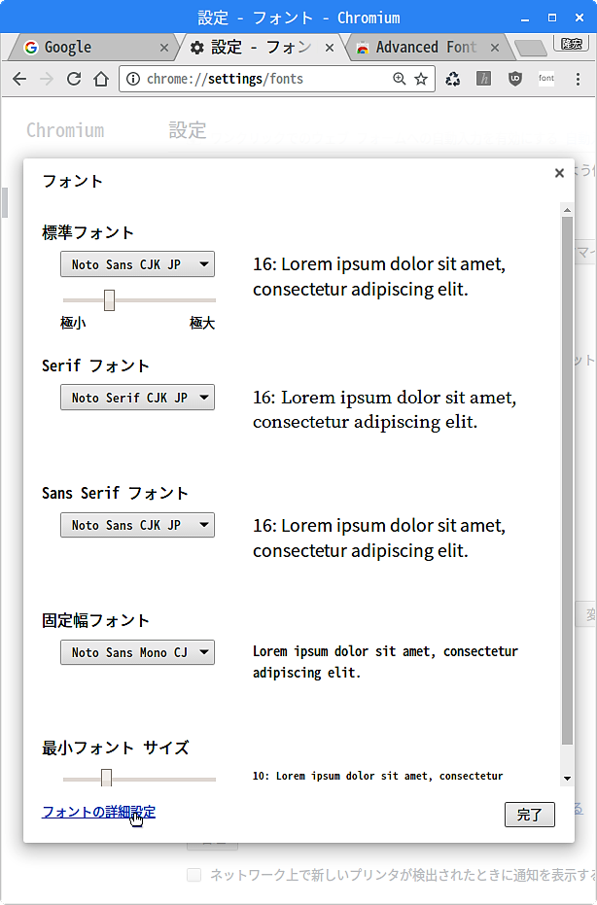The height and width of the screenshot is (905, 597).
Task: Open the 標準フォント dropdown
Action: (x=137, y=264)
